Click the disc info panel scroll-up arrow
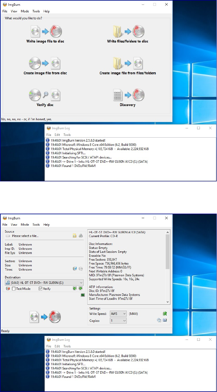217x392 pixels. tap(168, 232)
